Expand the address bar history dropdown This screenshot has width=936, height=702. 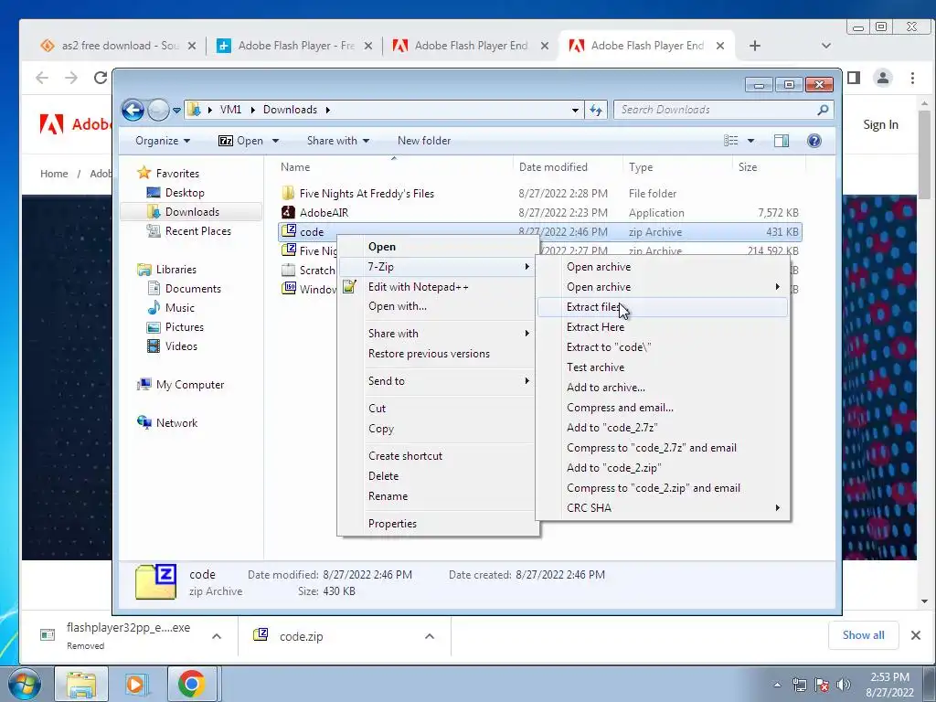point(575,110)
